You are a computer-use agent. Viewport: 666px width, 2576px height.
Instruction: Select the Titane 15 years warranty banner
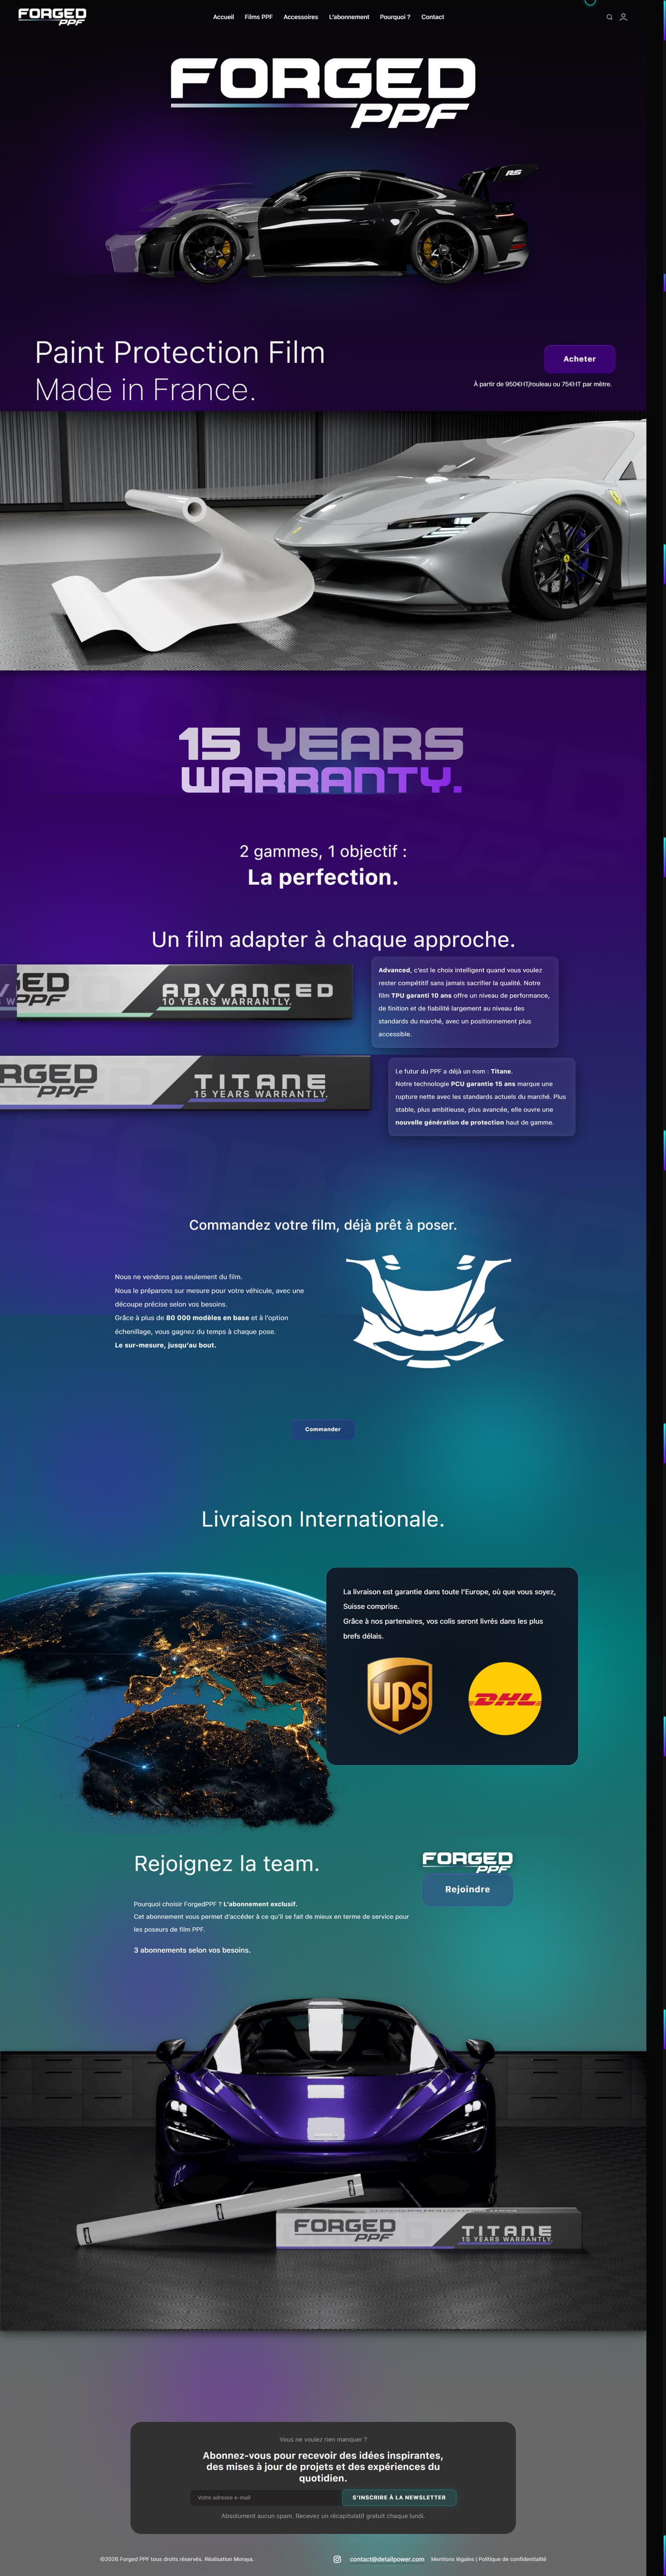(185, 1082)
